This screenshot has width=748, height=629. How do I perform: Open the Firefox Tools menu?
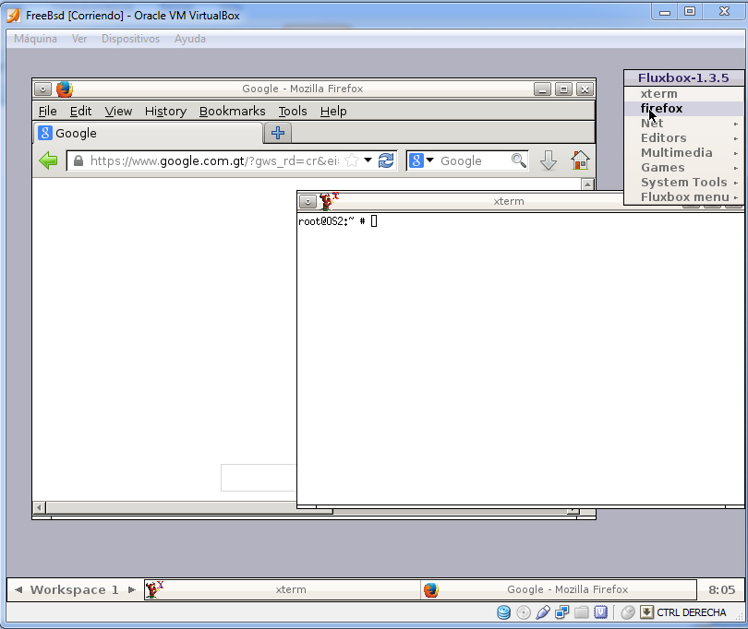(x=293, y=111)
